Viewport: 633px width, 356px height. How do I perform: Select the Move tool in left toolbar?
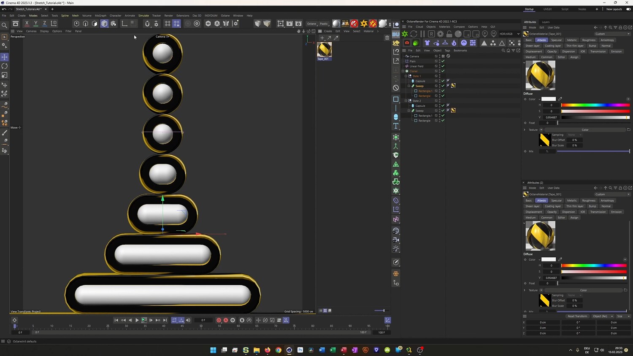click(5, 57)
